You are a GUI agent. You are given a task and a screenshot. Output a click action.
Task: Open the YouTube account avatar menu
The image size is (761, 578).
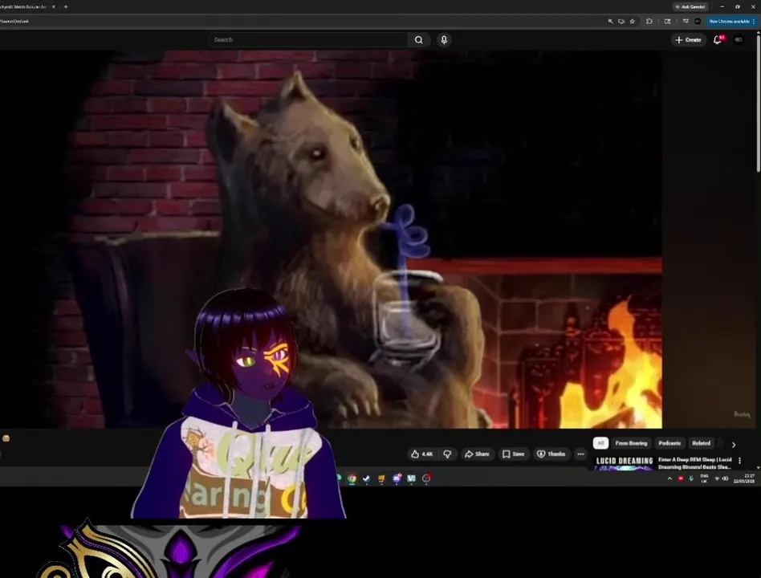(739, 40)
